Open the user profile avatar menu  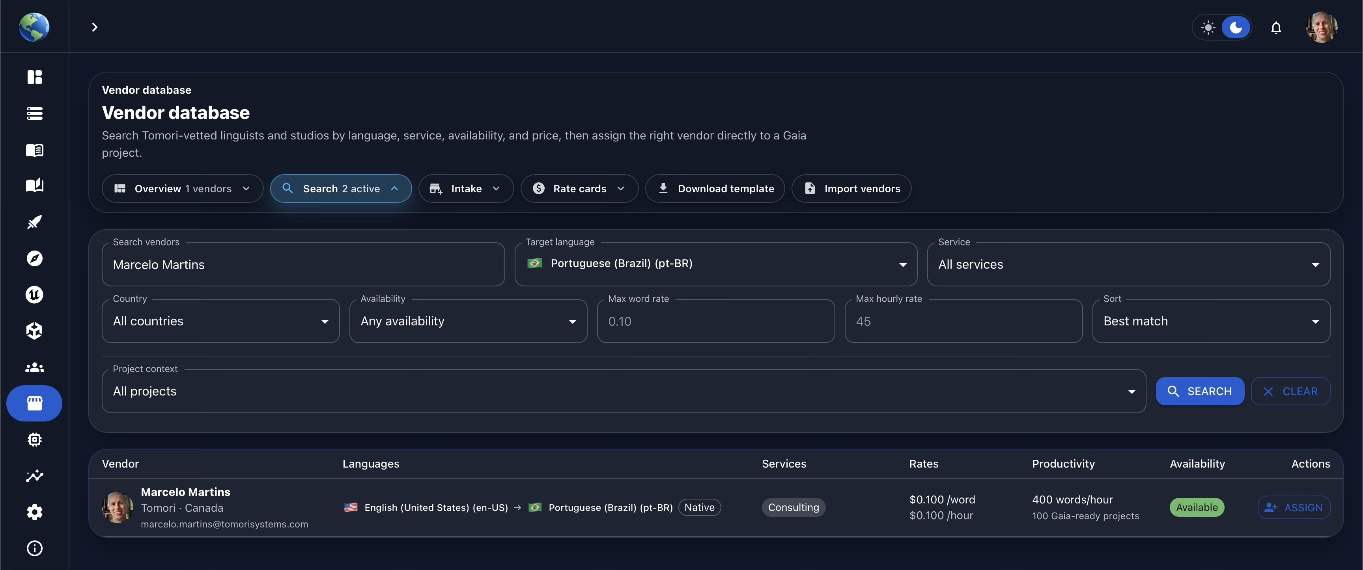pyautogui.click(x=1321, y=27)
